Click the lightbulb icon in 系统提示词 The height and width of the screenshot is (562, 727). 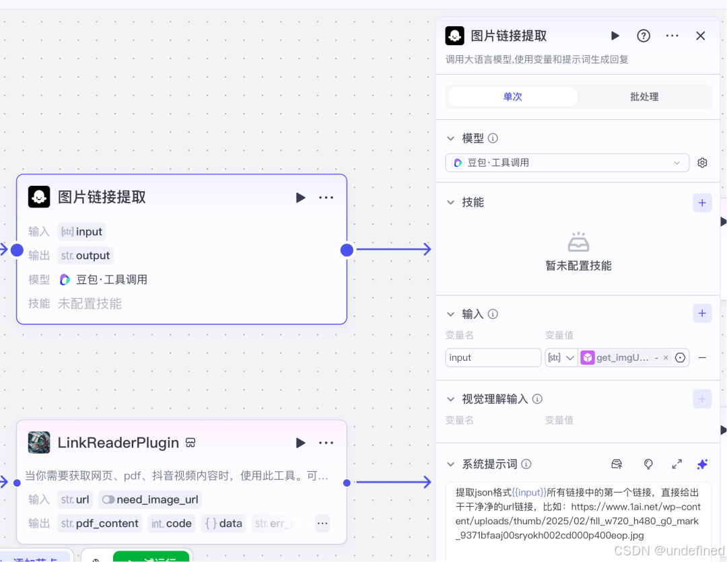pyautogui.click(x=648, y=464)
